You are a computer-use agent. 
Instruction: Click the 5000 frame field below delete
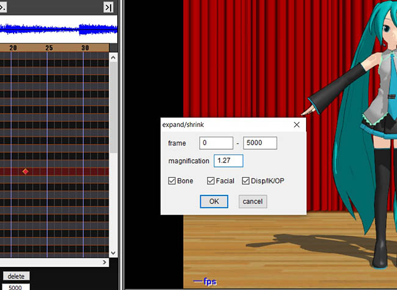(x=16, y=287)
